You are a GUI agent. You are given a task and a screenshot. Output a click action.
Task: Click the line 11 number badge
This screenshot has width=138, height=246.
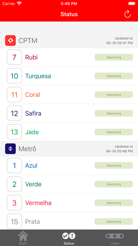tap(14, 95)
